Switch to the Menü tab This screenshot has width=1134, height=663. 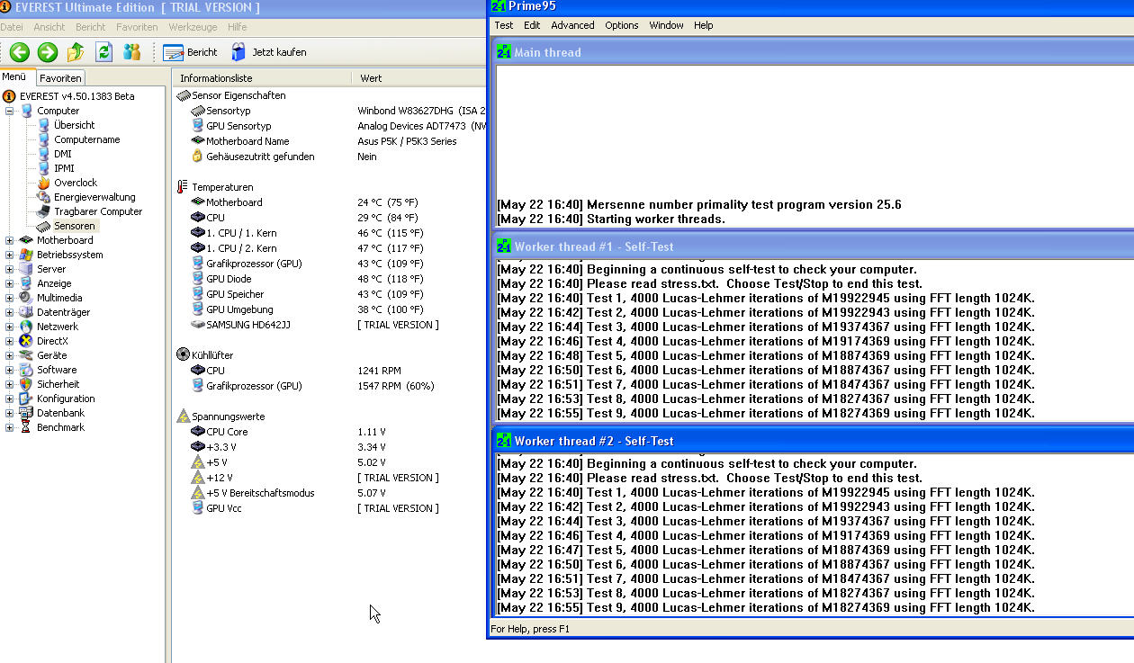point(14,77)
